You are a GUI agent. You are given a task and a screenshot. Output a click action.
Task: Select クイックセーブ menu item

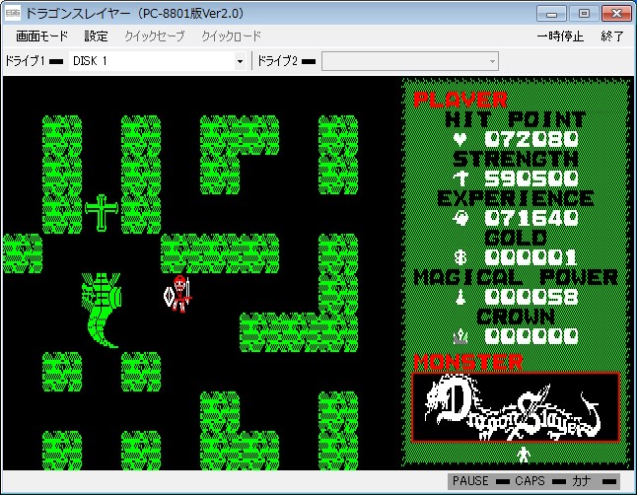click(155, 36)
